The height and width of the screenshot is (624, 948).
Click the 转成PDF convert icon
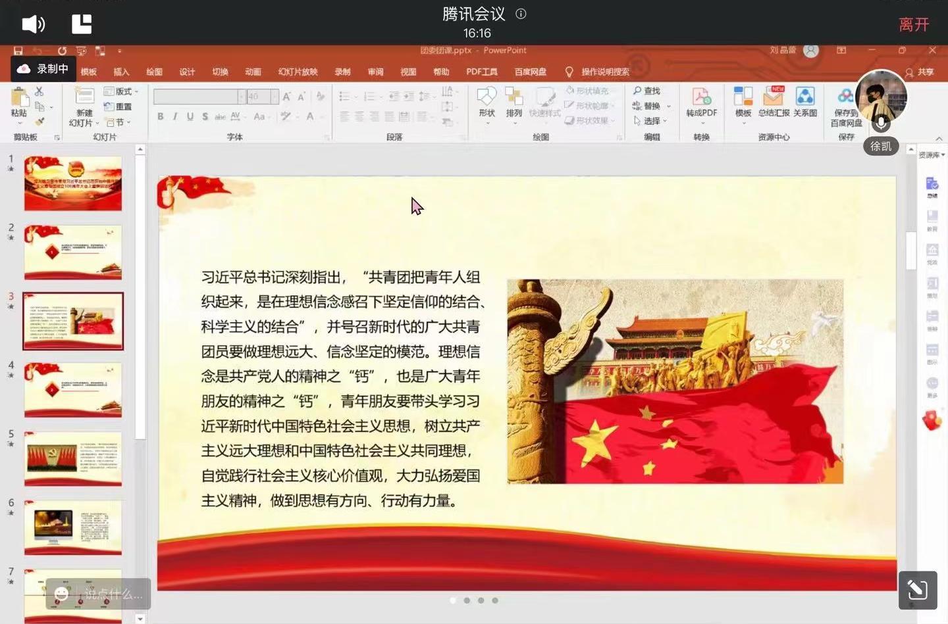(x=701, y=99)
